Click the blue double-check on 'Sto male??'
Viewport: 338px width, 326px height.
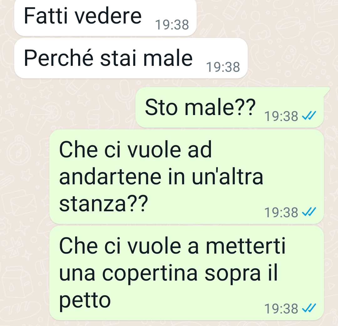tap(309, 115)
